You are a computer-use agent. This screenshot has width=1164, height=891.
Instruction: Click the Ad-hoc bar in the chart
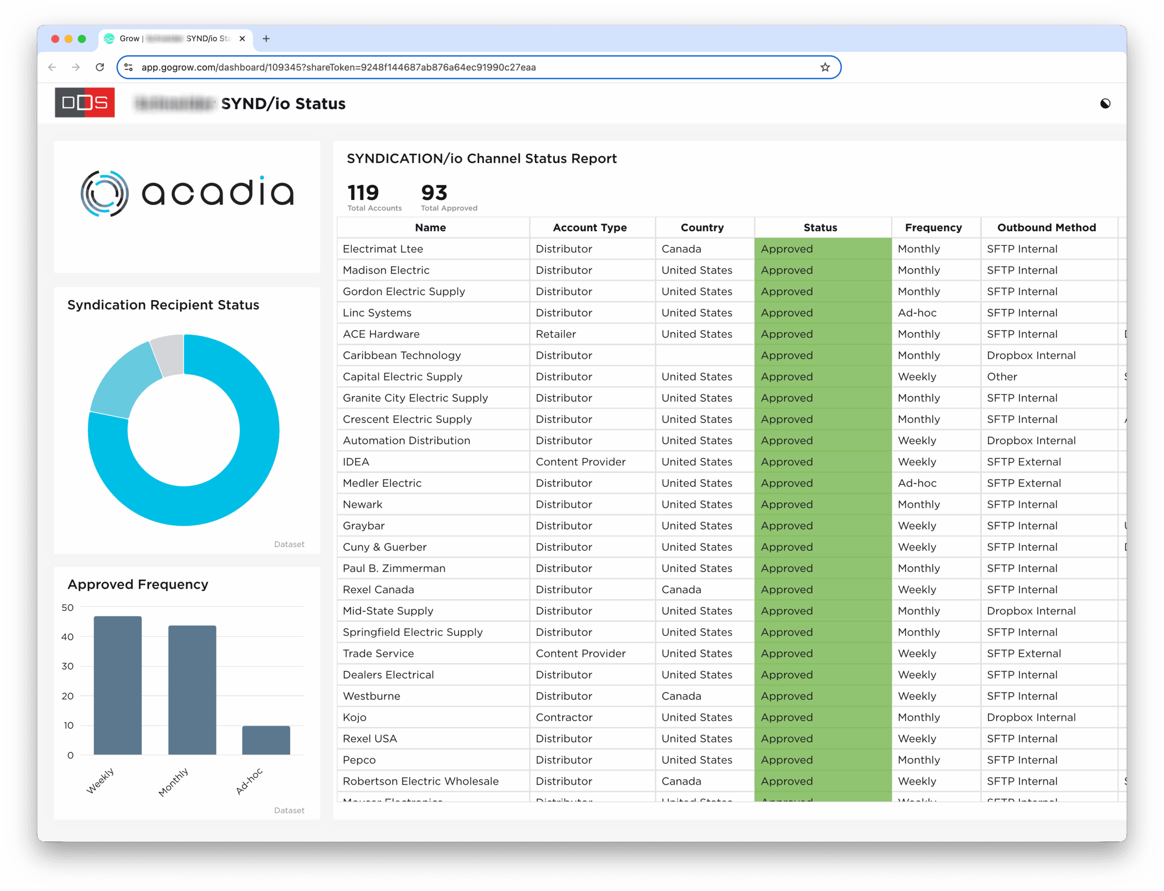pyautogui.click(x=266, y=740)
